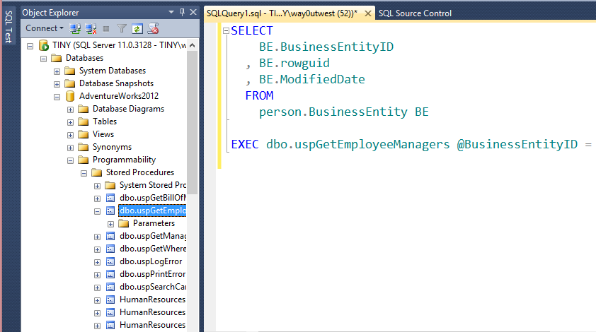Screen dimensions: 596x332
Task: Click the Object Explorer vertical scrollbar thumb
Action: click(193, 122)
